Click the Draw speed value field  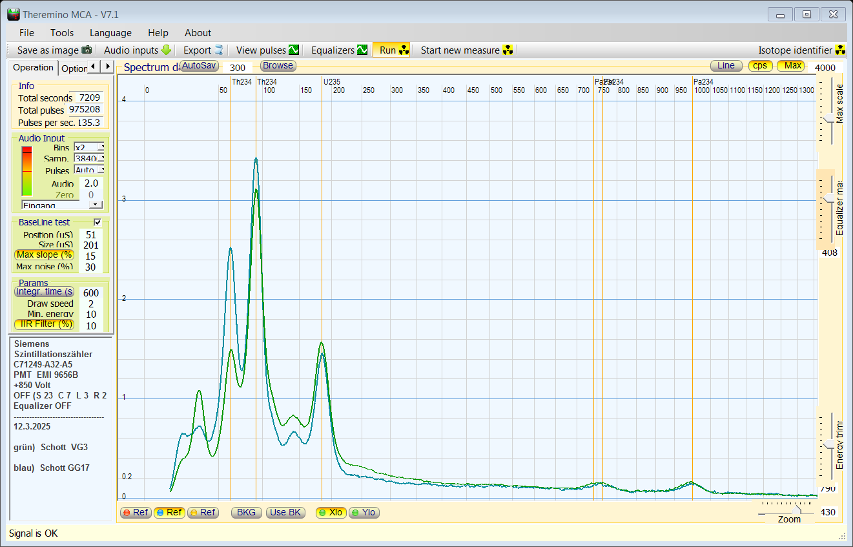(91, 304)
